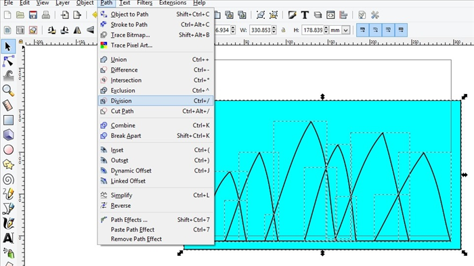Click the Deselect icon

point(33,30)
